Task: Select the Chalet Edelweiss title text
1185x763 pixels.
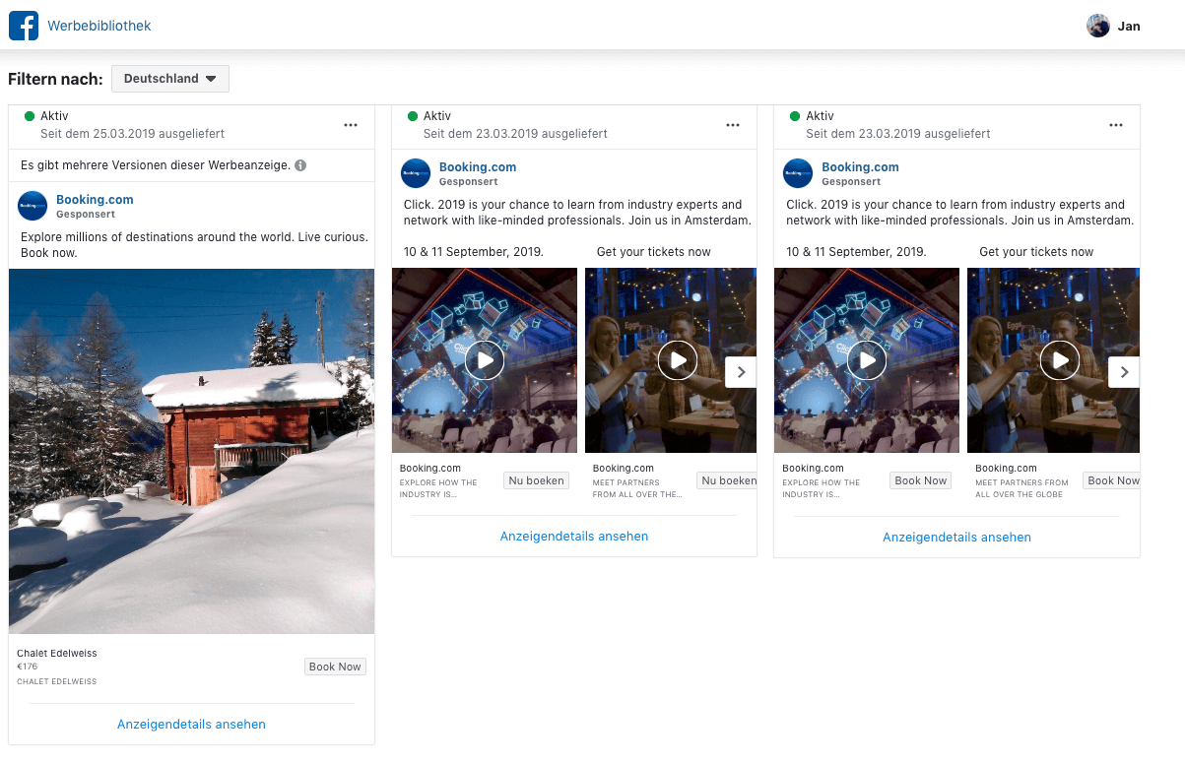Action: 57,653
